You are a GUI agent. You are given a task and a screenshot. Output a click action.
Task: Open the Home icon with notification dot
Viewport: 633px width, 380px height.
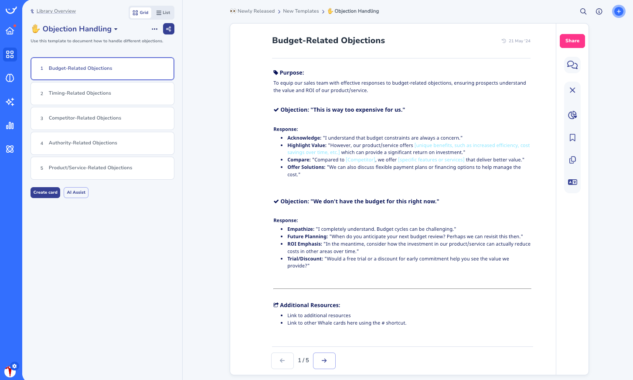pyautogui.click(x=10, y=31)
